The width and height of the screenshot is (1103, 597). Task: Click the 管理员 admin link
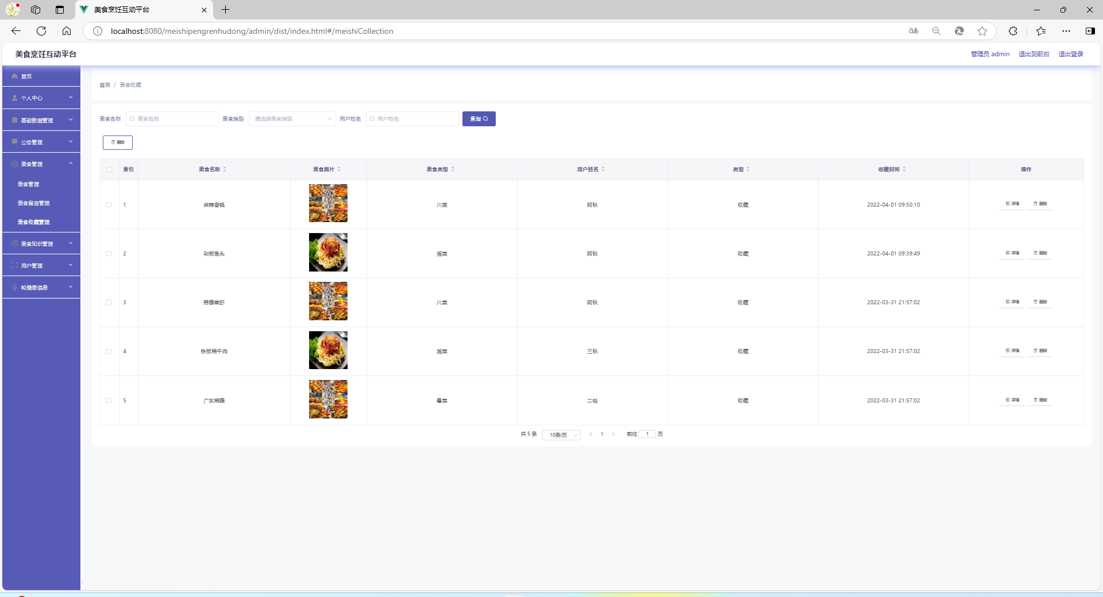(990, 54)
